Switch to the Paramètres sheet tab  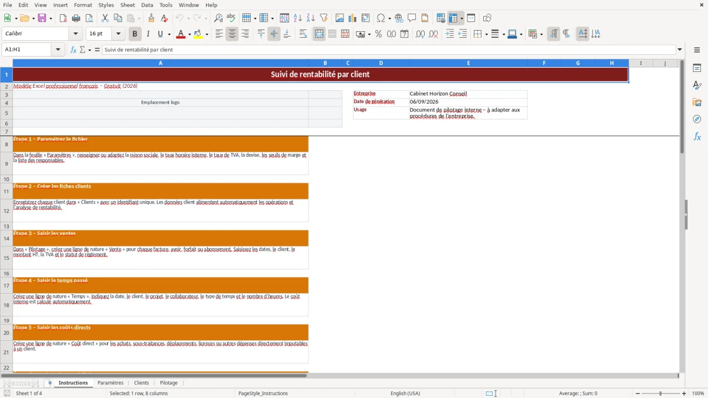[110, 383]
